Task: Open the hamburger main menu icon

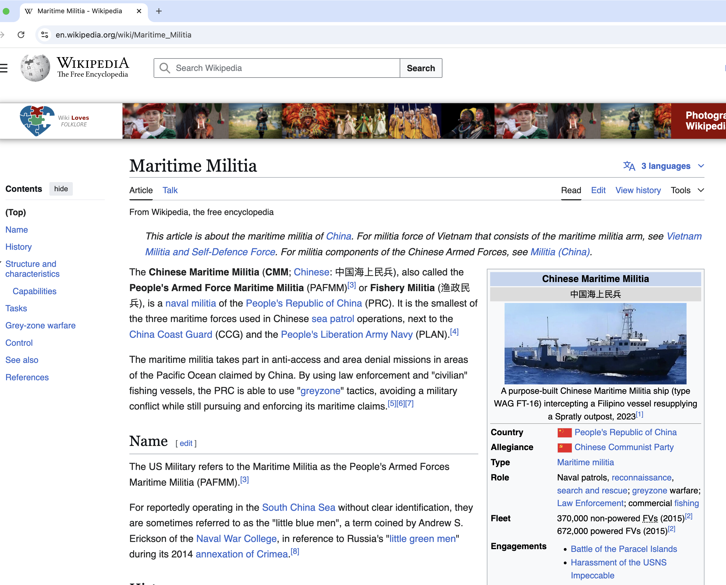Action: (x=3, y=68)
